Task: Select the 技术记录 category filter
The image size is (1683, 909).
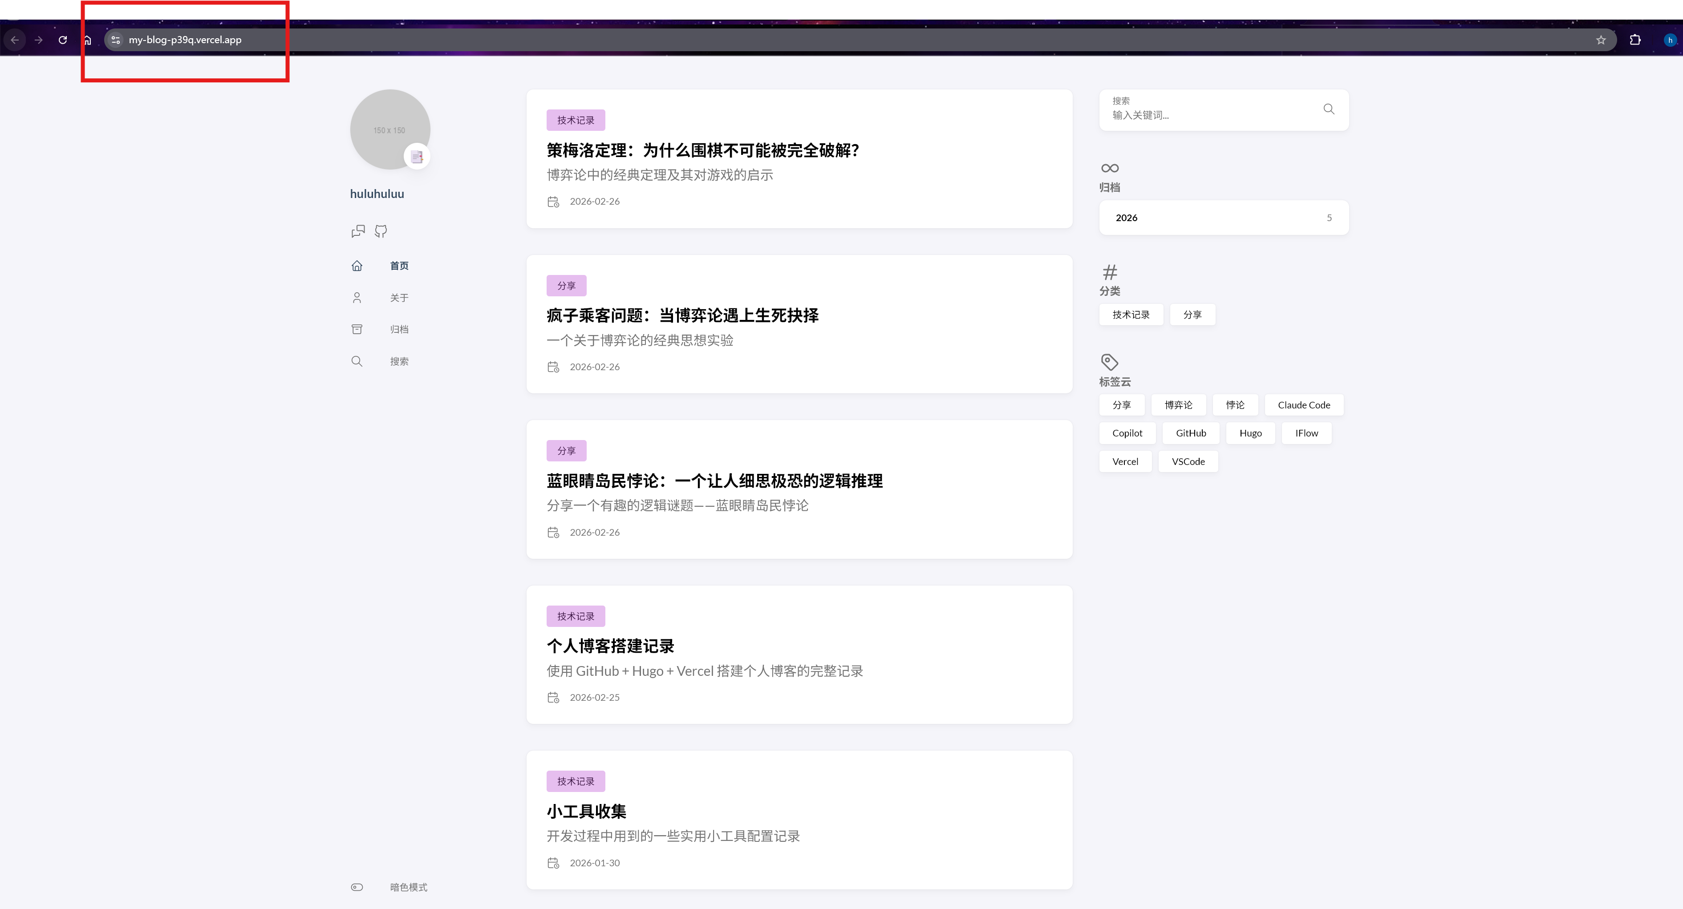Action: (1131, 315)
